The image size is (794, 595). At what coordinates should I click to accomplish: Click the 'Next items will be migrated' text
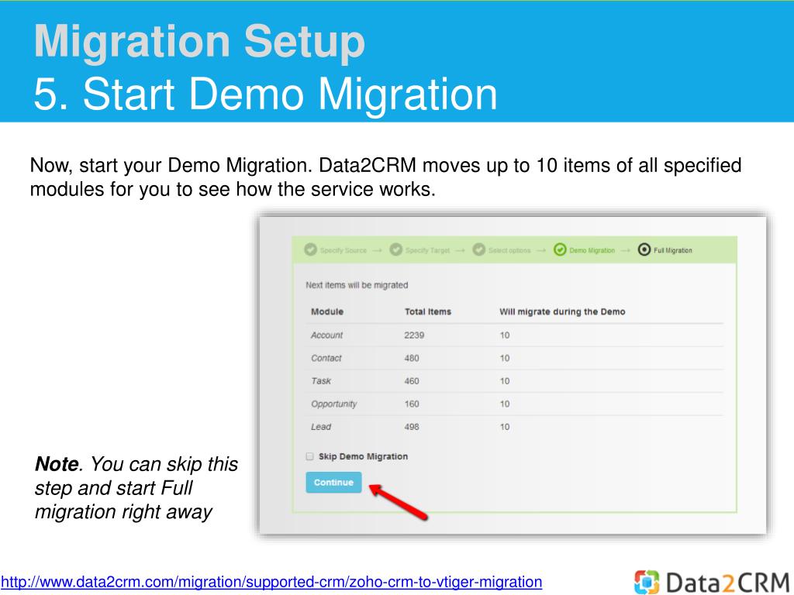357,285
